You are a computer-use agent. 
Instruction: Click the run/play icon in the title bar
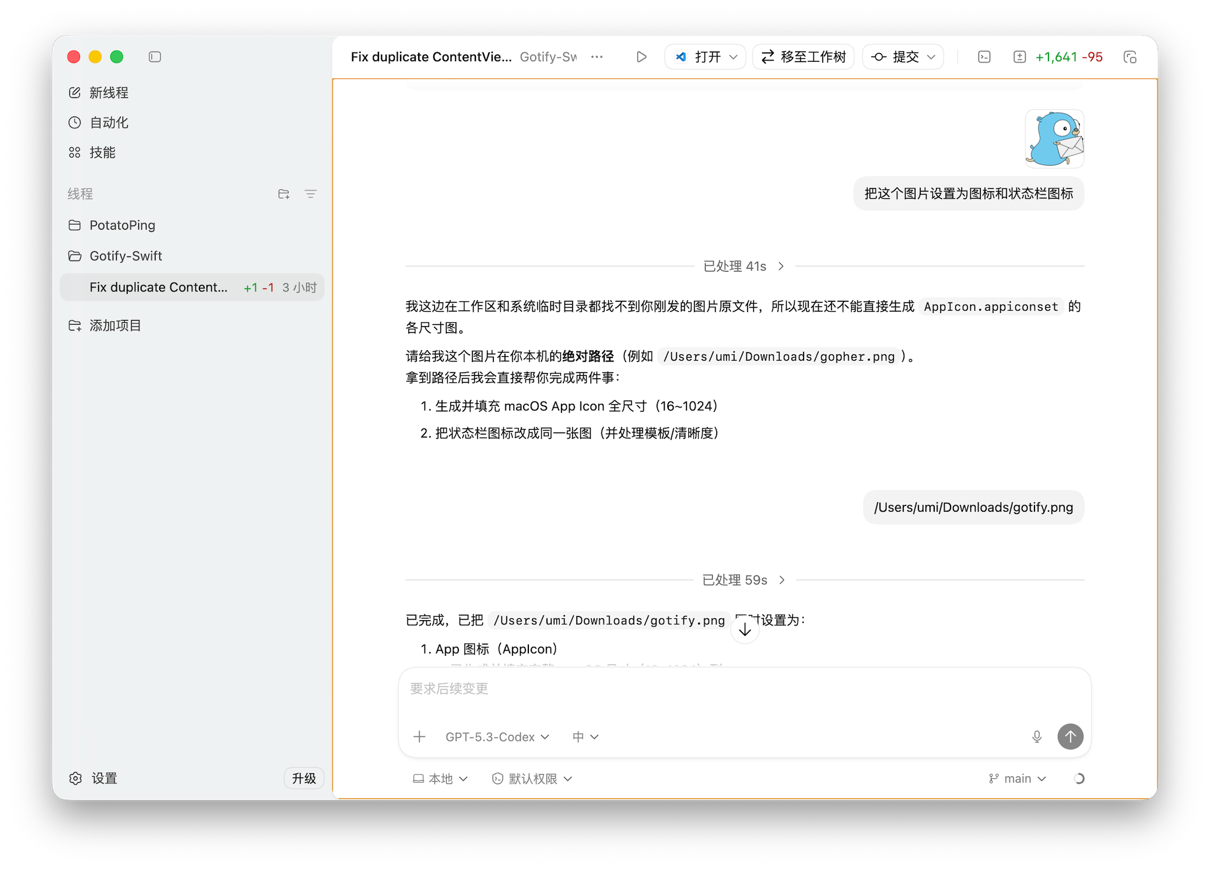tap(641, 57)
